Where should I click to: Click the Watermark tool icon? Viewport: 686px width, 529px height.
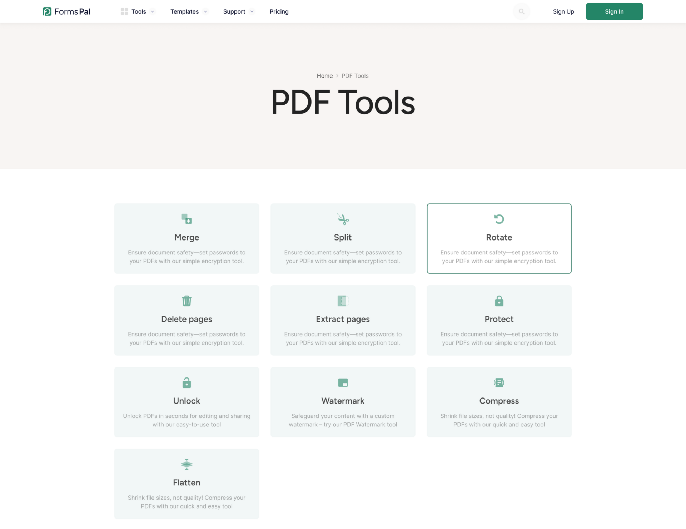[x=343, y=382]
